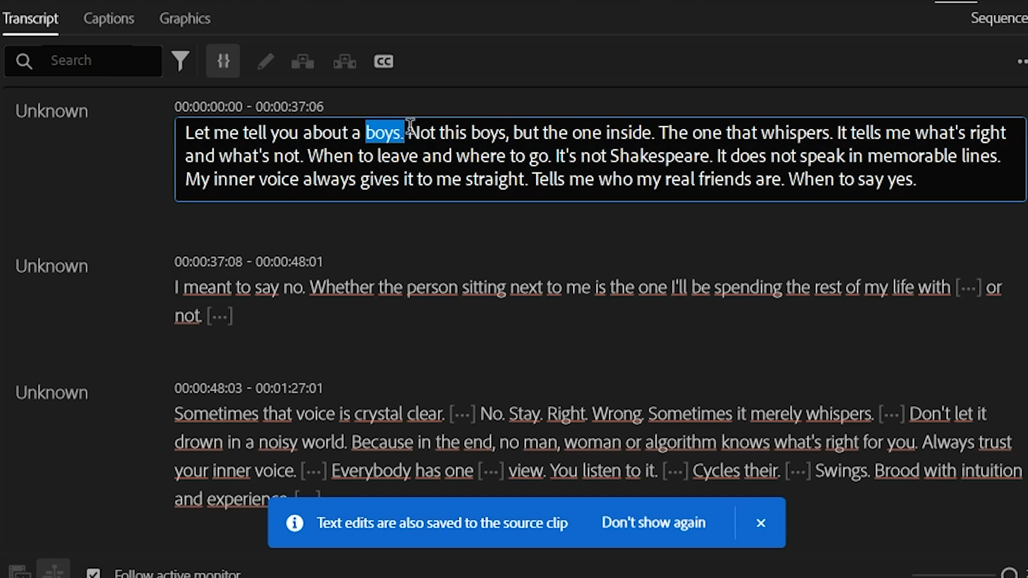
Task: Open the transcript filter funnel
Action: pyautogui.click(x=180, y=61)
